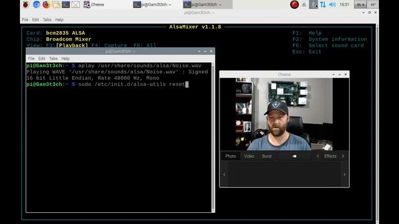Image resolution: width=399 pixels, height=224 pixels.
Task: Open Tabs menu in the front terminal
Action: click(53, 58)
